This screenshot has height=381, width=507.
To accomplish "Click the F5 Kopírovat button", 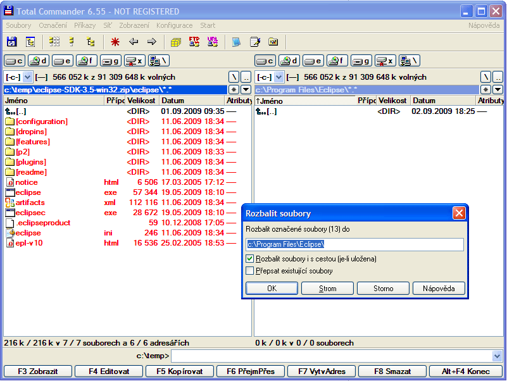I will (x=180, y=372).
